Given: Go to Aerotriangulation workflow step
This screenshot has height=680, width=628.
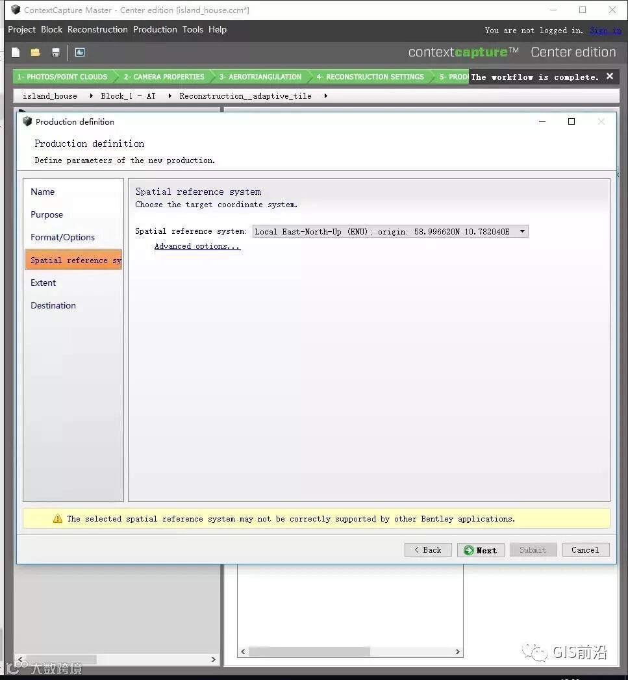Looking at the screenshot, I should pos(260,77).
